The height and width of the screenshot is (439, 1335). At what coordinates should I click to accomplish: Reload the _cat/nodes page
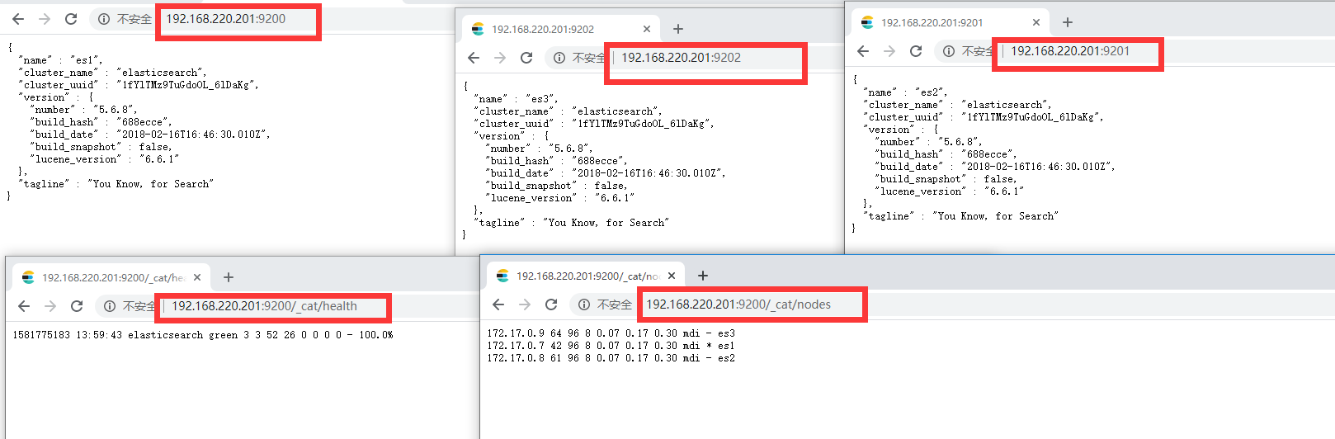551,304
